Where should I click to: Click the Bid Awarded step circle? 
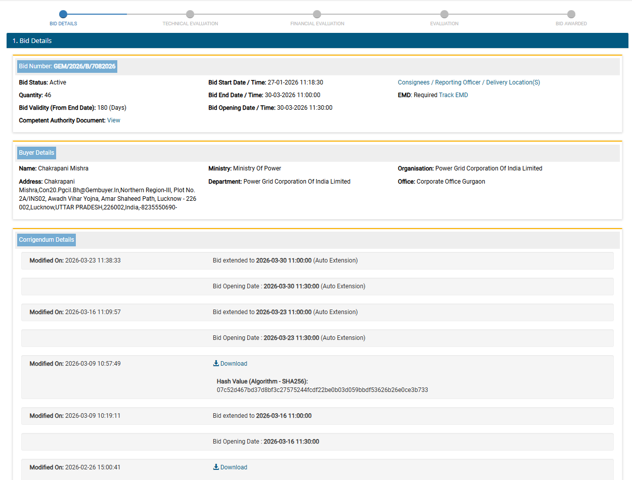[x=571, y=14]
